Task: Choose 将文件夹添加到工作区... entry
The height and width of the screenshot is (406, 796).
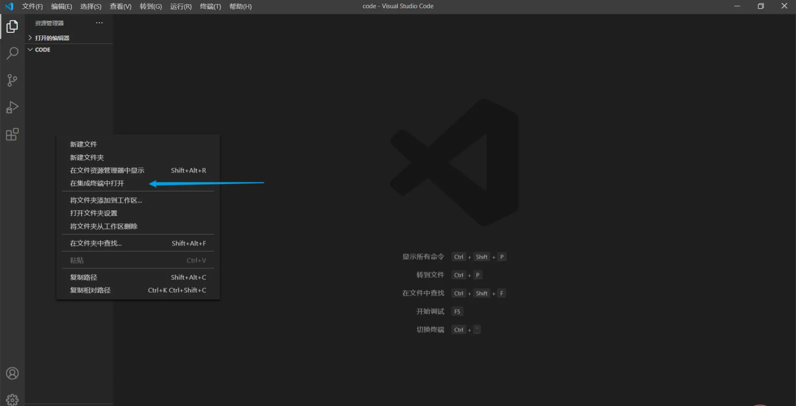Action: tap(138, 200)
